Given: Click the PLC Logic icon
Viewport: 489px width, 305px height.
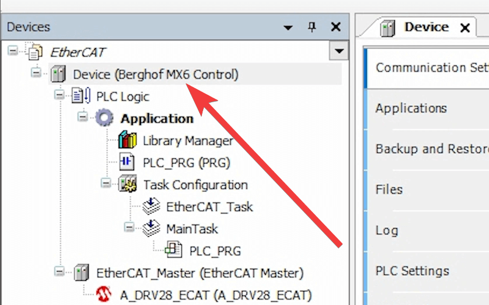Looking at the screenshot, I should coord(81,96).
